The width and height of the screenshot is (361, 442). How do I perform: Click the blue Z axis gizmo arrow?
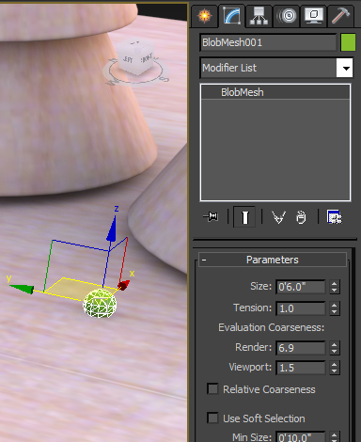(x=111, y=229)
